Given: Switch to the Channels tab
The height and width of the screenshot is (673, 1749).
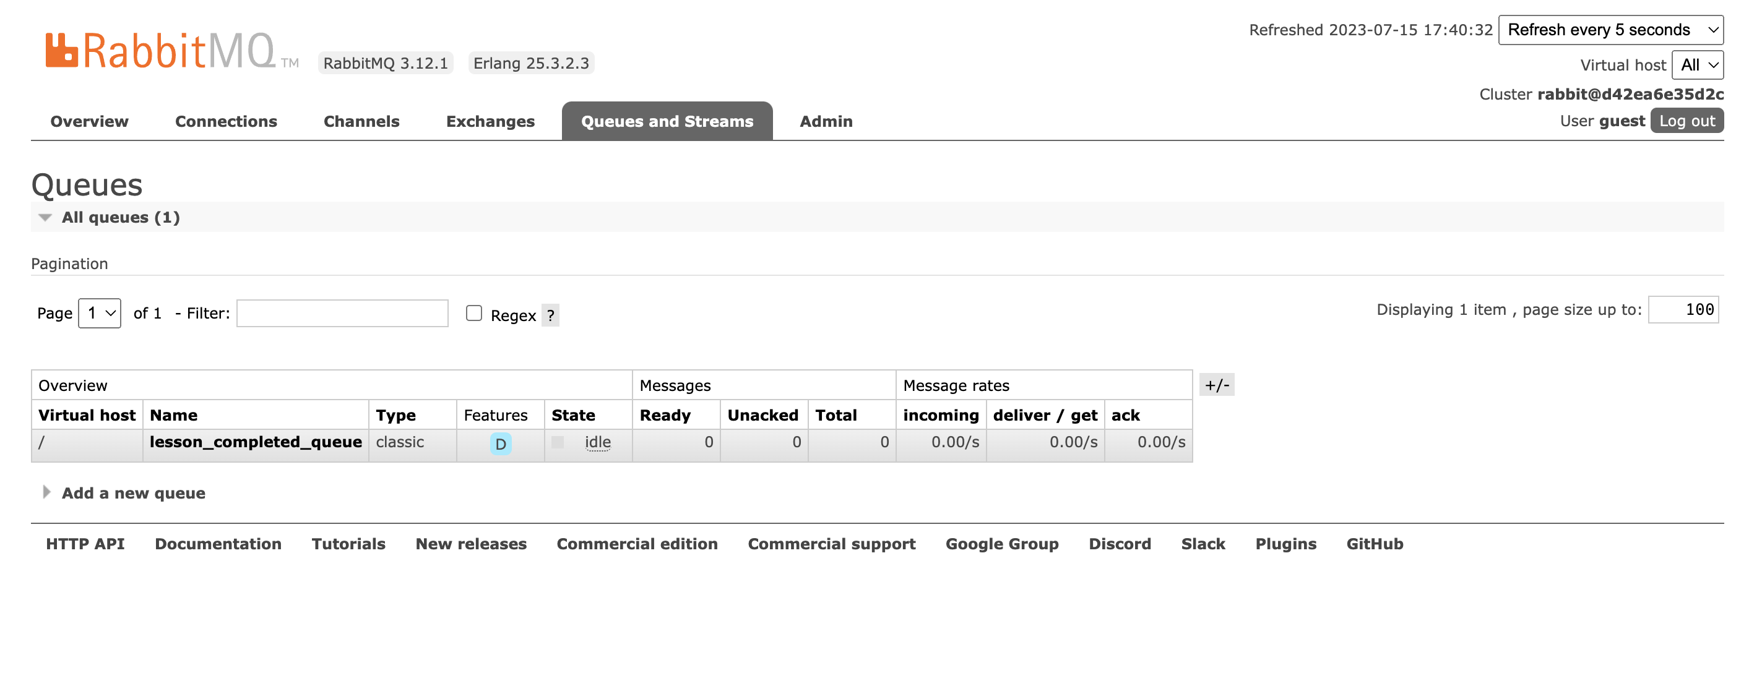Looking at the screenshot, I should 361,121.
